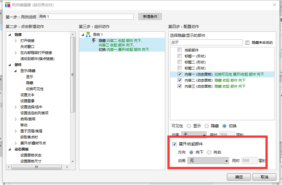Click the lightning action icon under 用例 1

[x=94, y=41]
